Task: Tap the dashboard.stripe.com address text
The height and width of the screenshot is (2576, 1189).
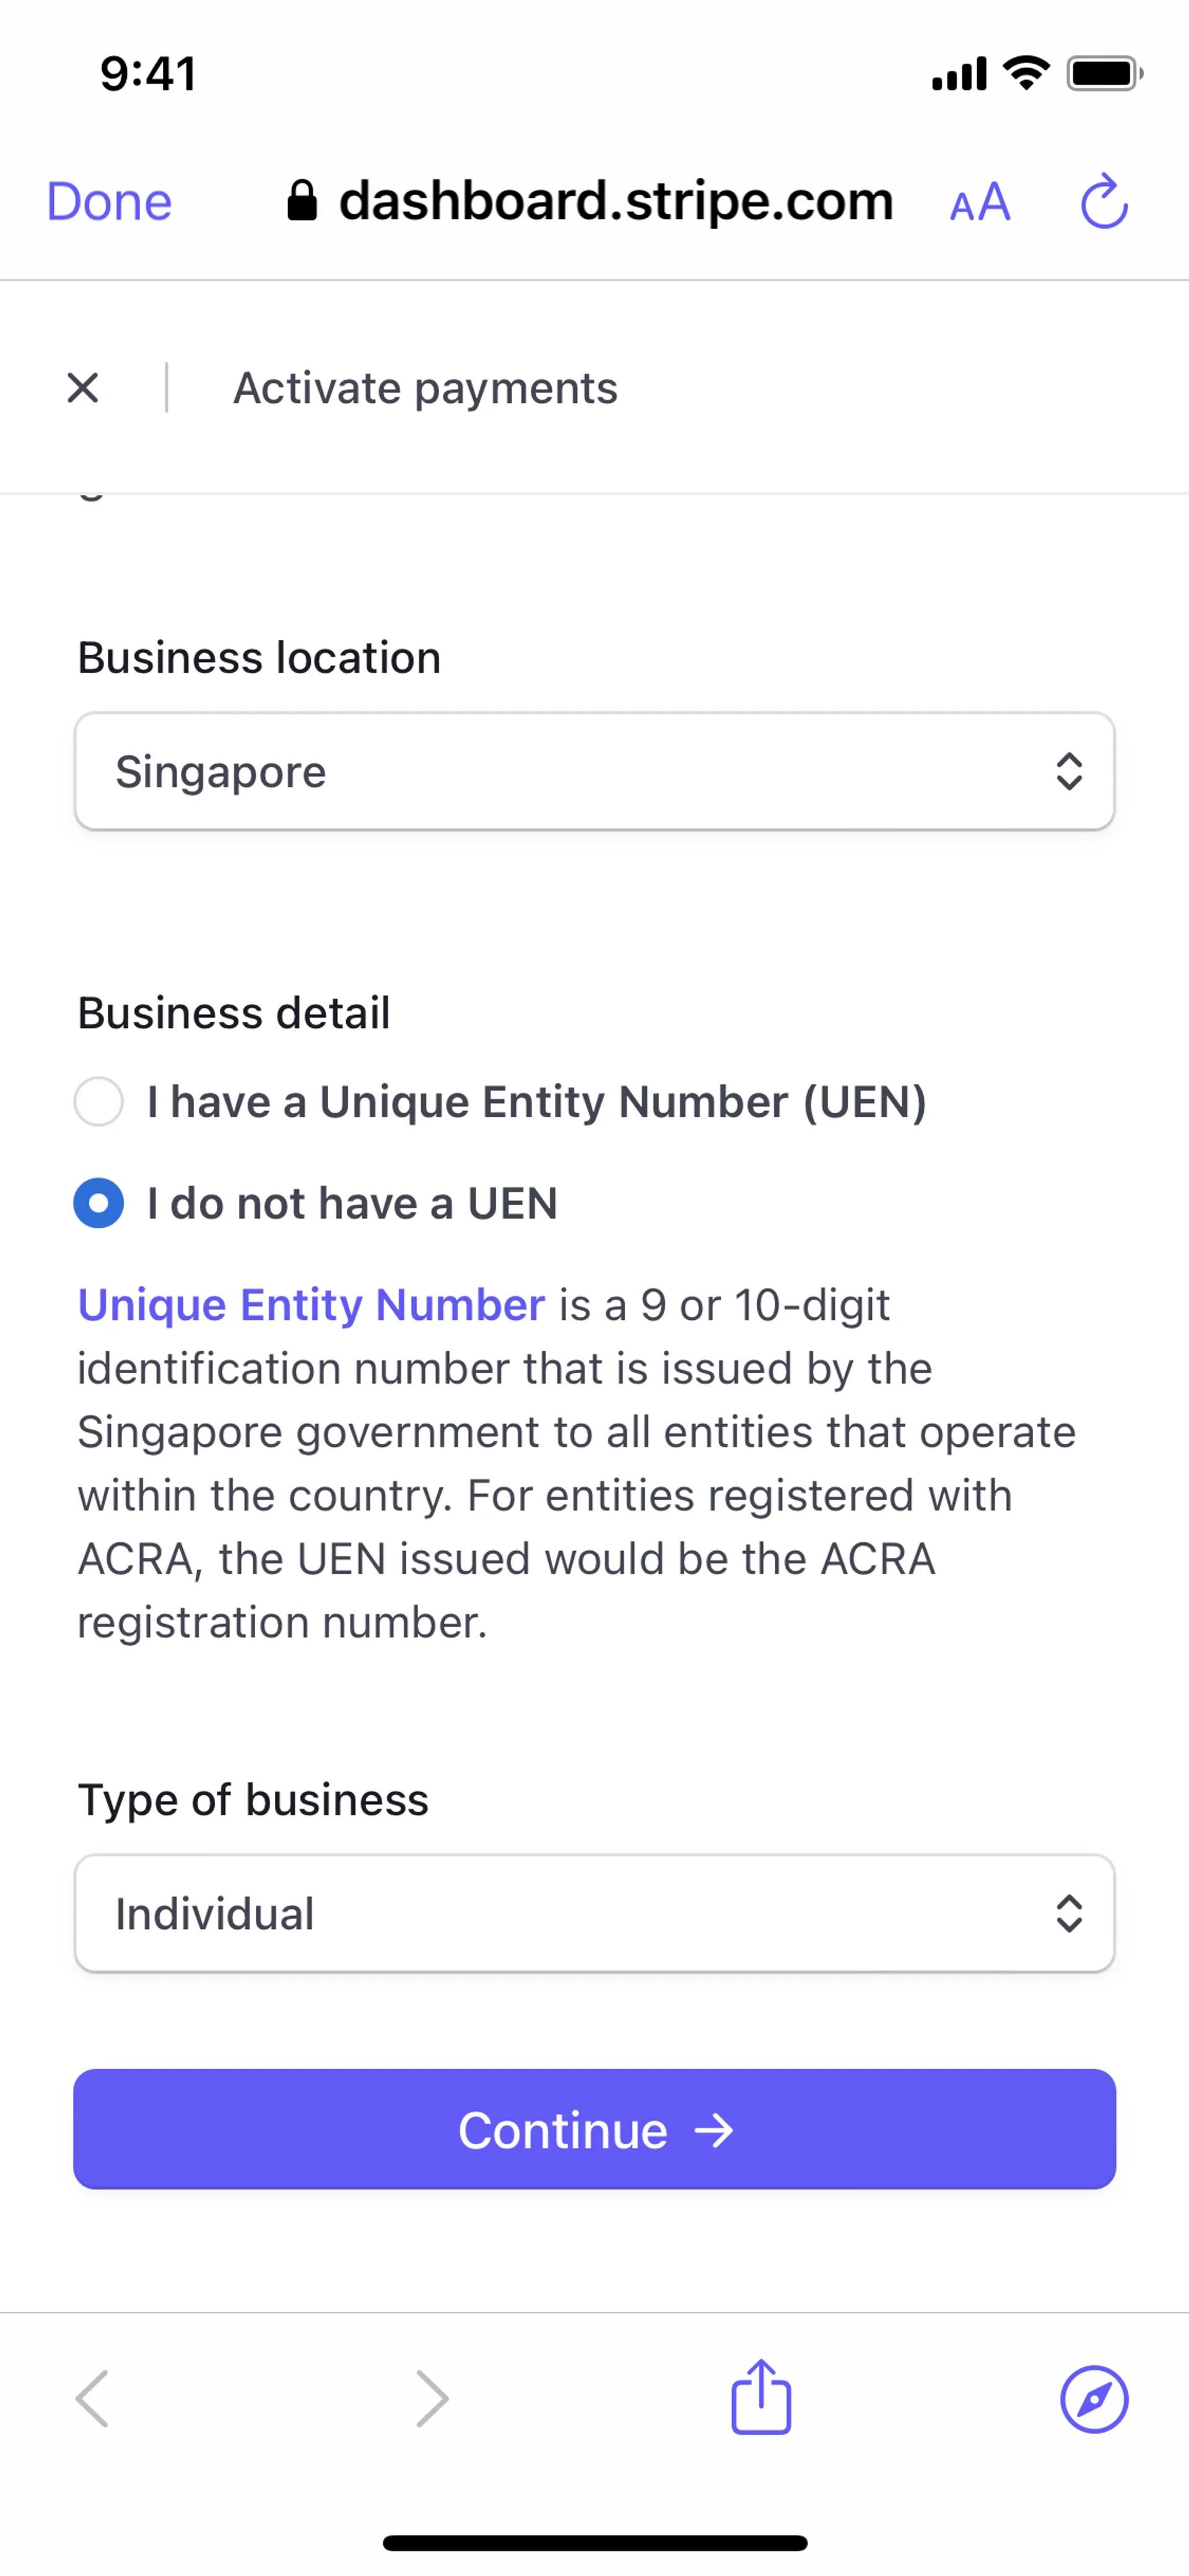Action: tap(616, 201)
